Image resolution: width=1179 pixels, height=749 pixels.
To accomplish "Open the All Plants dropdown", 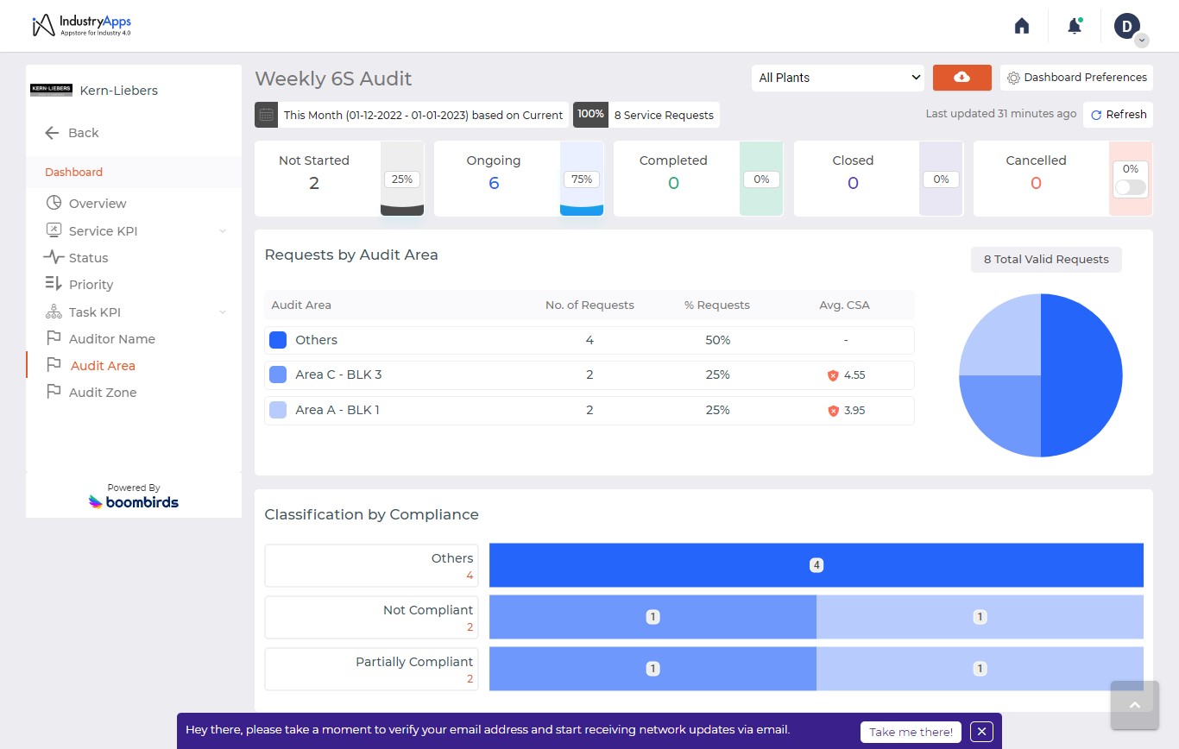I will pos(837,78).
